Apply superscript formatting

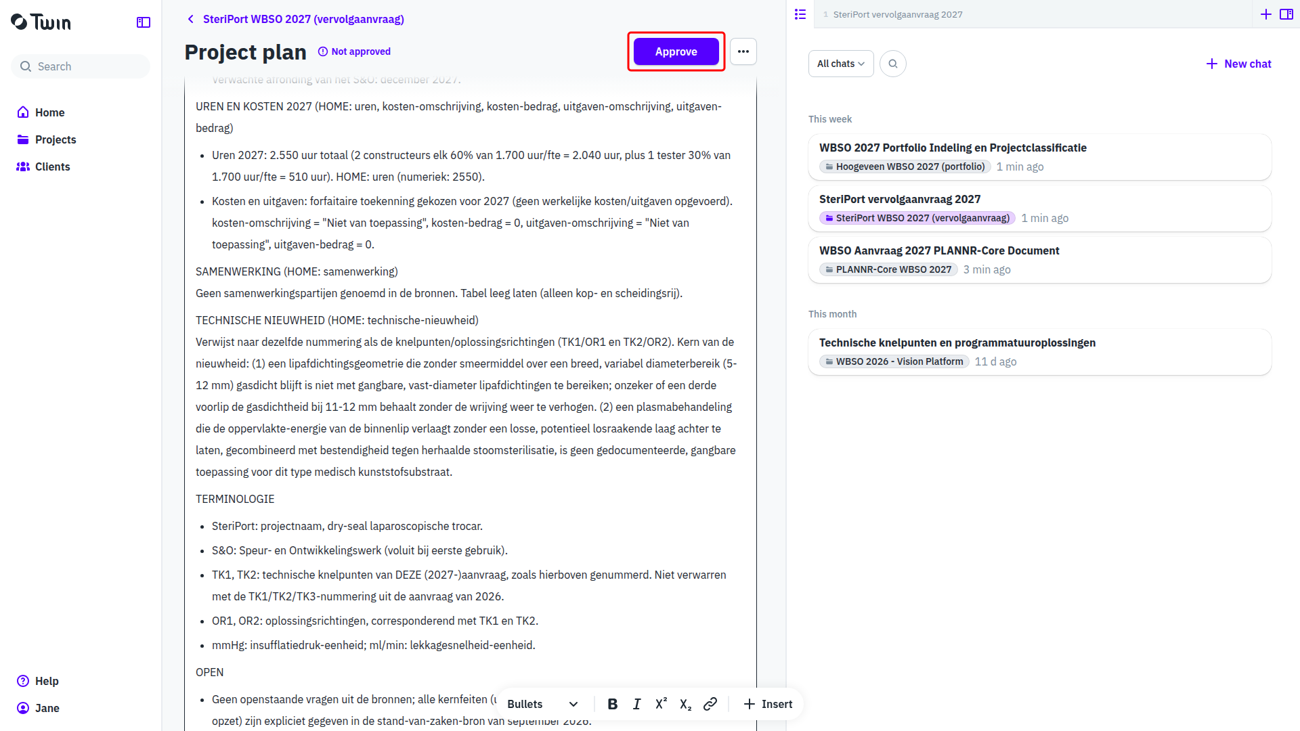[x=662, y=704]
